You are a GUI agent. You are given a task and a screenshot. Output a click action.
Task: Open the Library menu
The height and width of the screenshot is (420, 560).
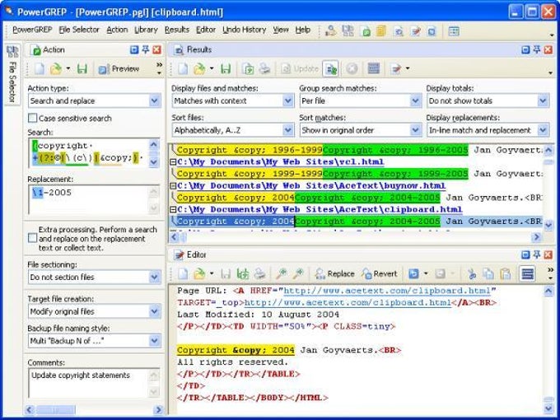tap(146, 30)
